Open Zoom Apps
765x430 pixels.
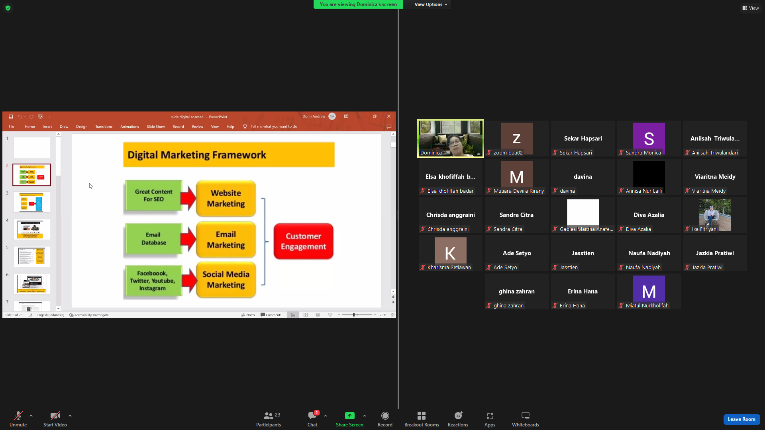click(490, 419)
